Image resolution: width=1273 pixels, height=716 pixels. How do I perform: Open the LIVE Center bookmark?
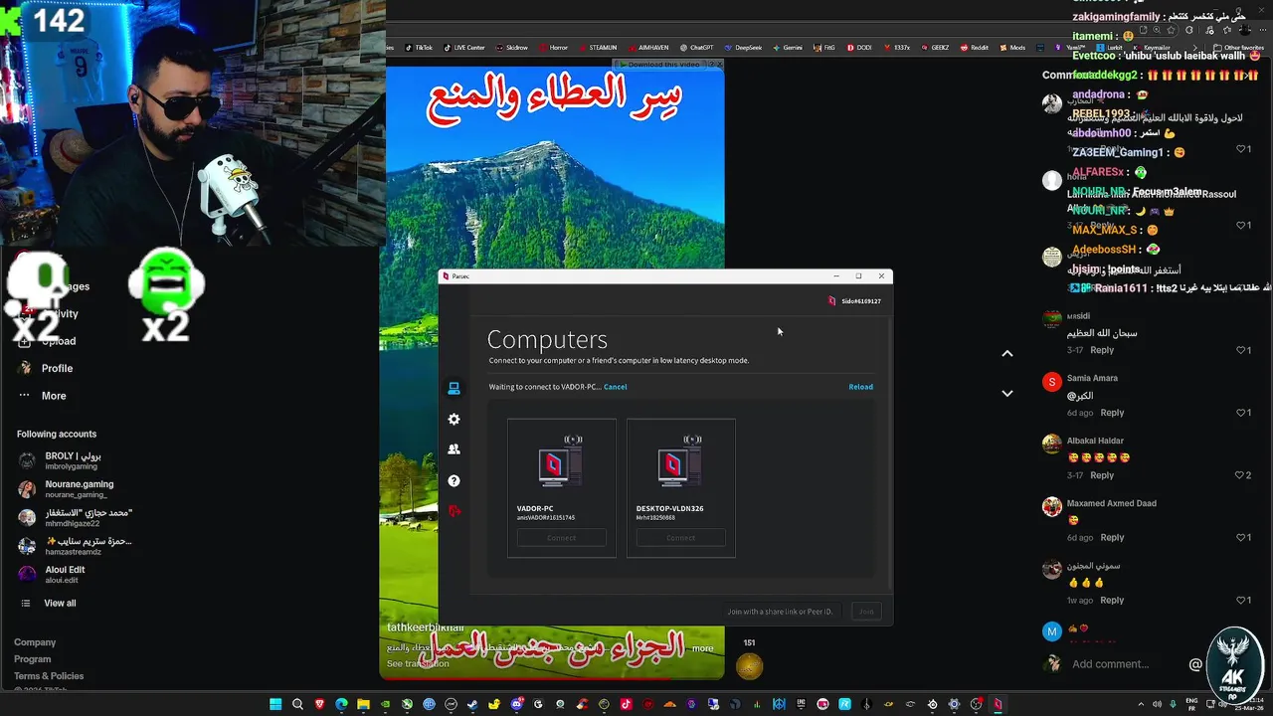[464, 48]
